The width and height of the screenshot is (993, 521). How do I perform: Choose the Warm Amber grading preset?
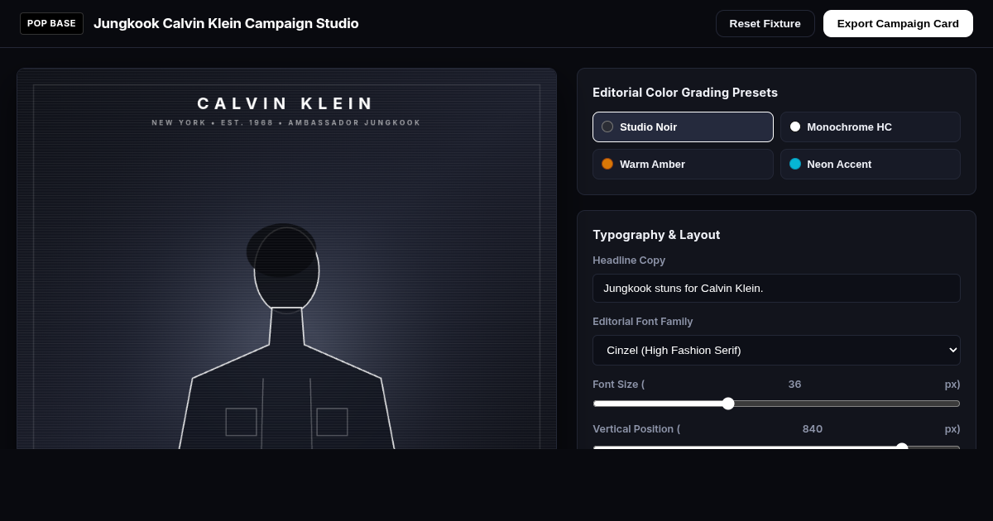click(x=683, y=164)
